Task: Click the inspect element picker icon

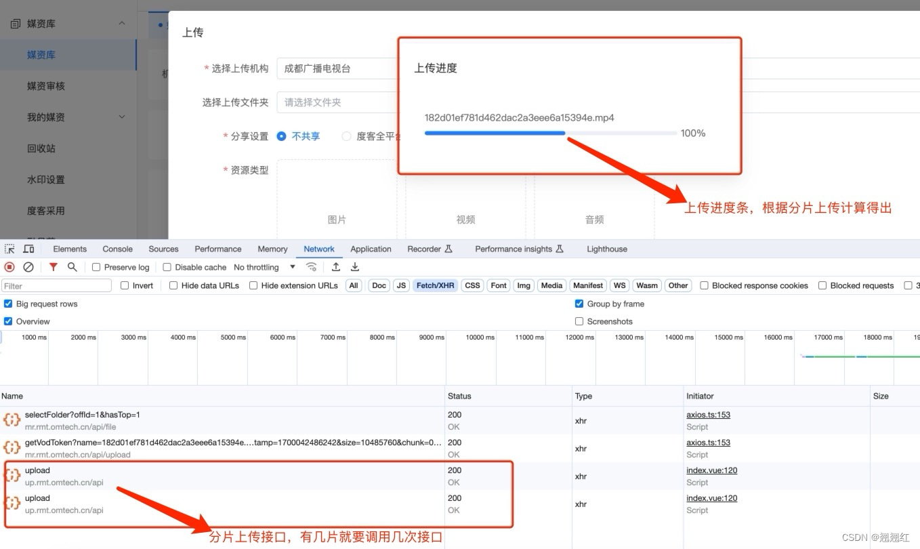Action: (10, 249)
